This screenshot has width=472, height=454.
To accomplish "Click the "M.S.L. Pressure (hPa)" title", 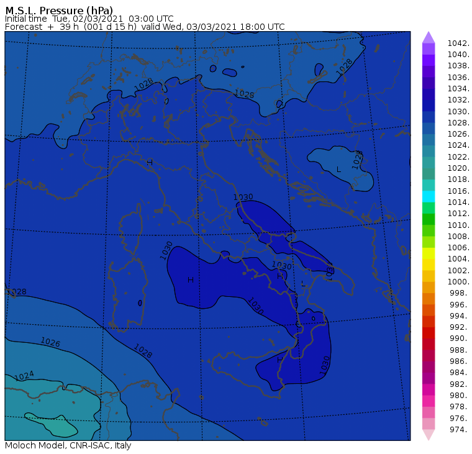I will coord(59,11).
